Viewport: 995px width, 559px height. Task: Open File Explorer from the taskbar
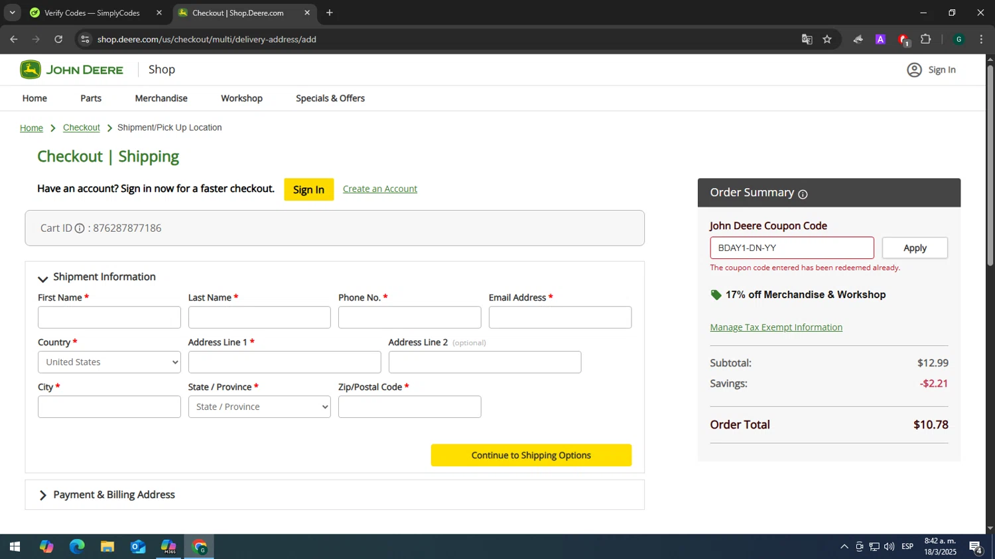coord(107,546)
